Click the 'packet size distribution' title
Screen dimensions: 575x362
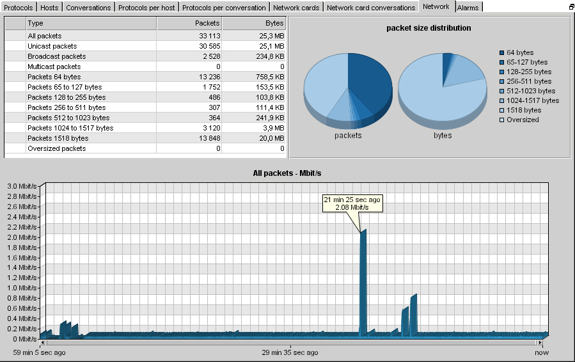click(429, 28)
